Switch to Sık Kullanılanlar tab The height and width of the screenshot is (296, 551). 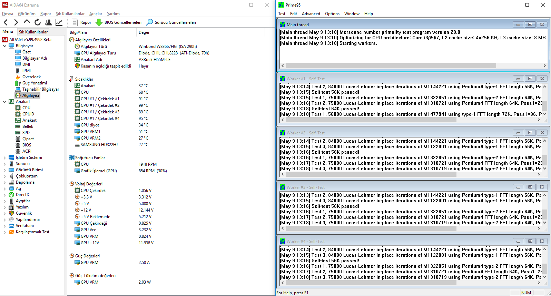point(33,32)
